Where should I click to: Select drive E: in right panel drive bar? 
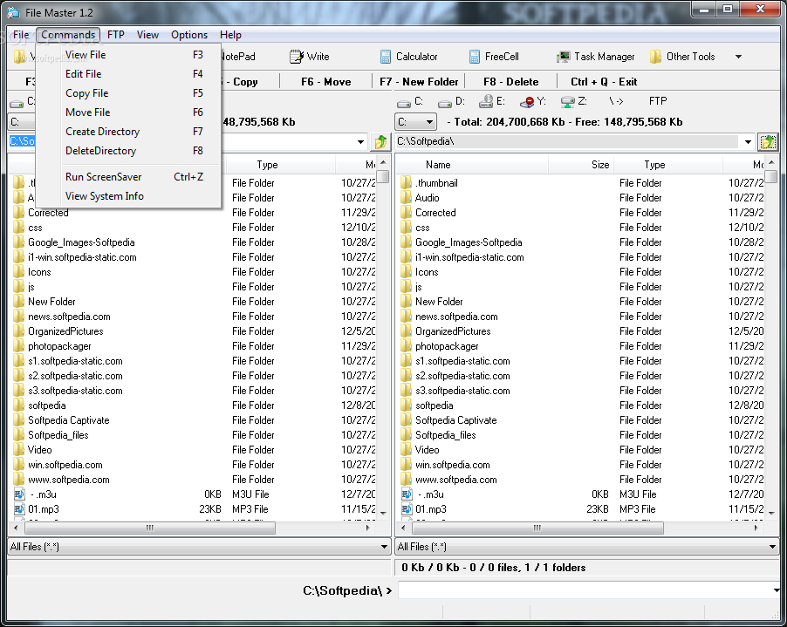coord(492,102)
